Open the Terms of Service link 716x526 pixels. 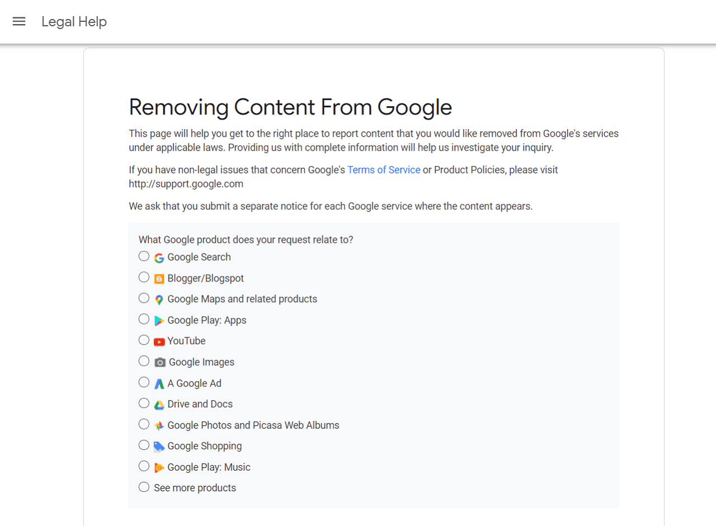point(384,170)
